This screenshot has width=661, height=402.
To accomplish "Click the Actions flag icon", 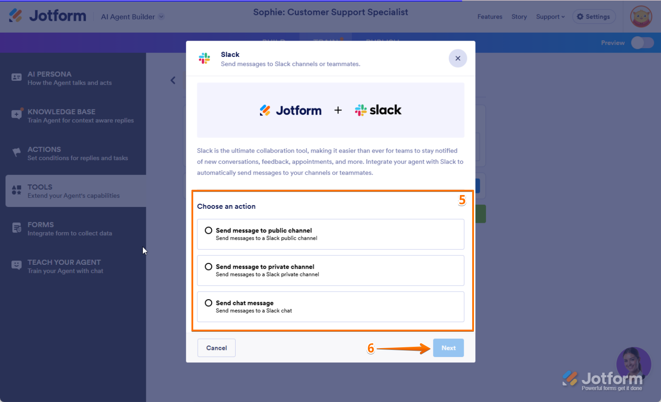I will click(16, 152).
